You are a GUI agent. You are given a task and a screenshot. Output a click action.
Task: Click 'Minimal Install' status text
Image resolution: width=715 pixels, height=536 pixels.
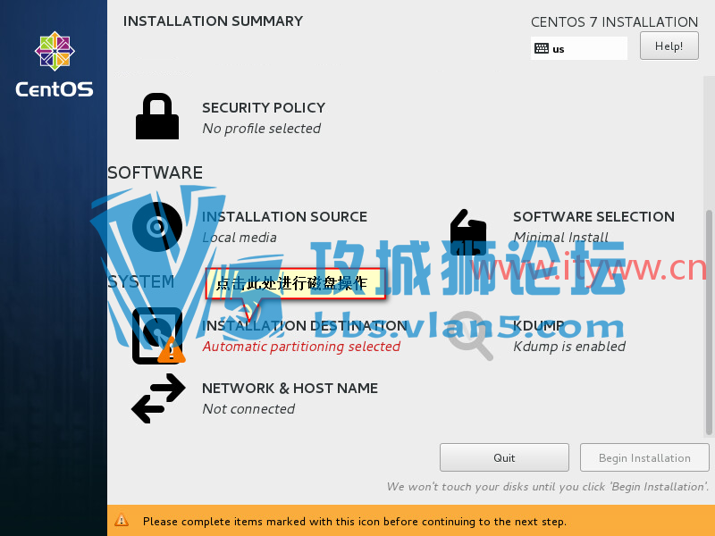(x=561, y=238)
